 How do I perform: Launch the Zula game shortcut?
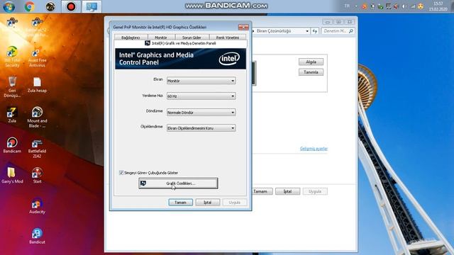(12, 115)
